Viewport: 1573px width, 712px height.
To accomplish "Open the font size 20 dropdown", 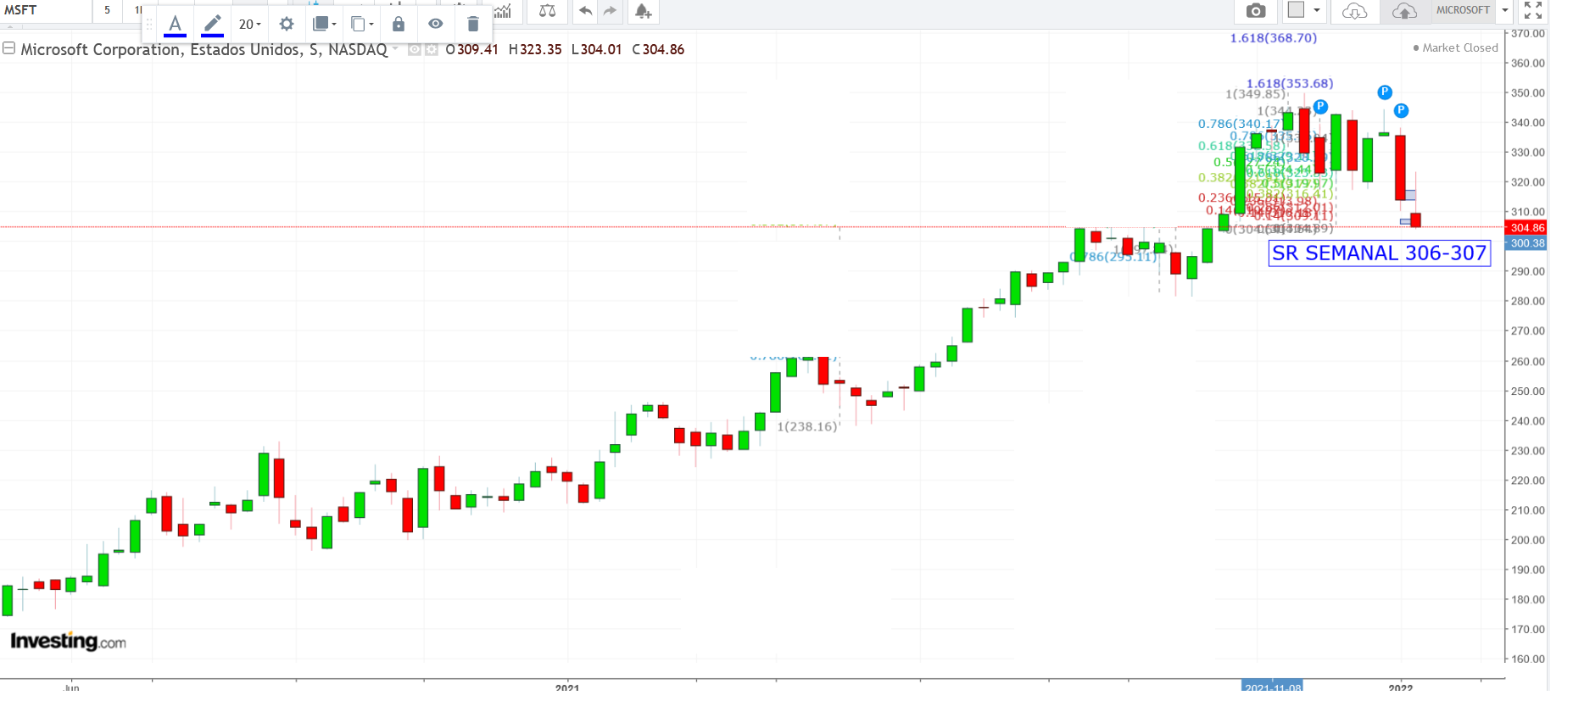I will point(249,24).
